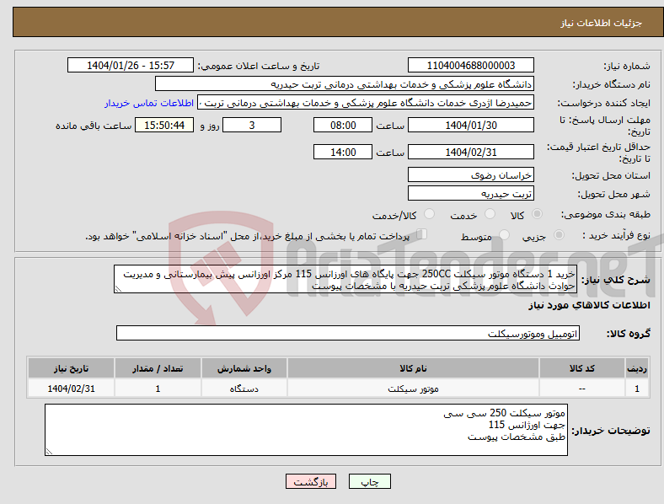
Task: Click the شماره نیاز field 1104004688000003
Action: coord(470,65)
